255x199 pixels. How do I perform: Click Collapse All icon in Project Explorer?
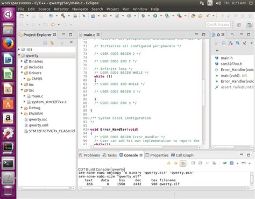(45, 43)
